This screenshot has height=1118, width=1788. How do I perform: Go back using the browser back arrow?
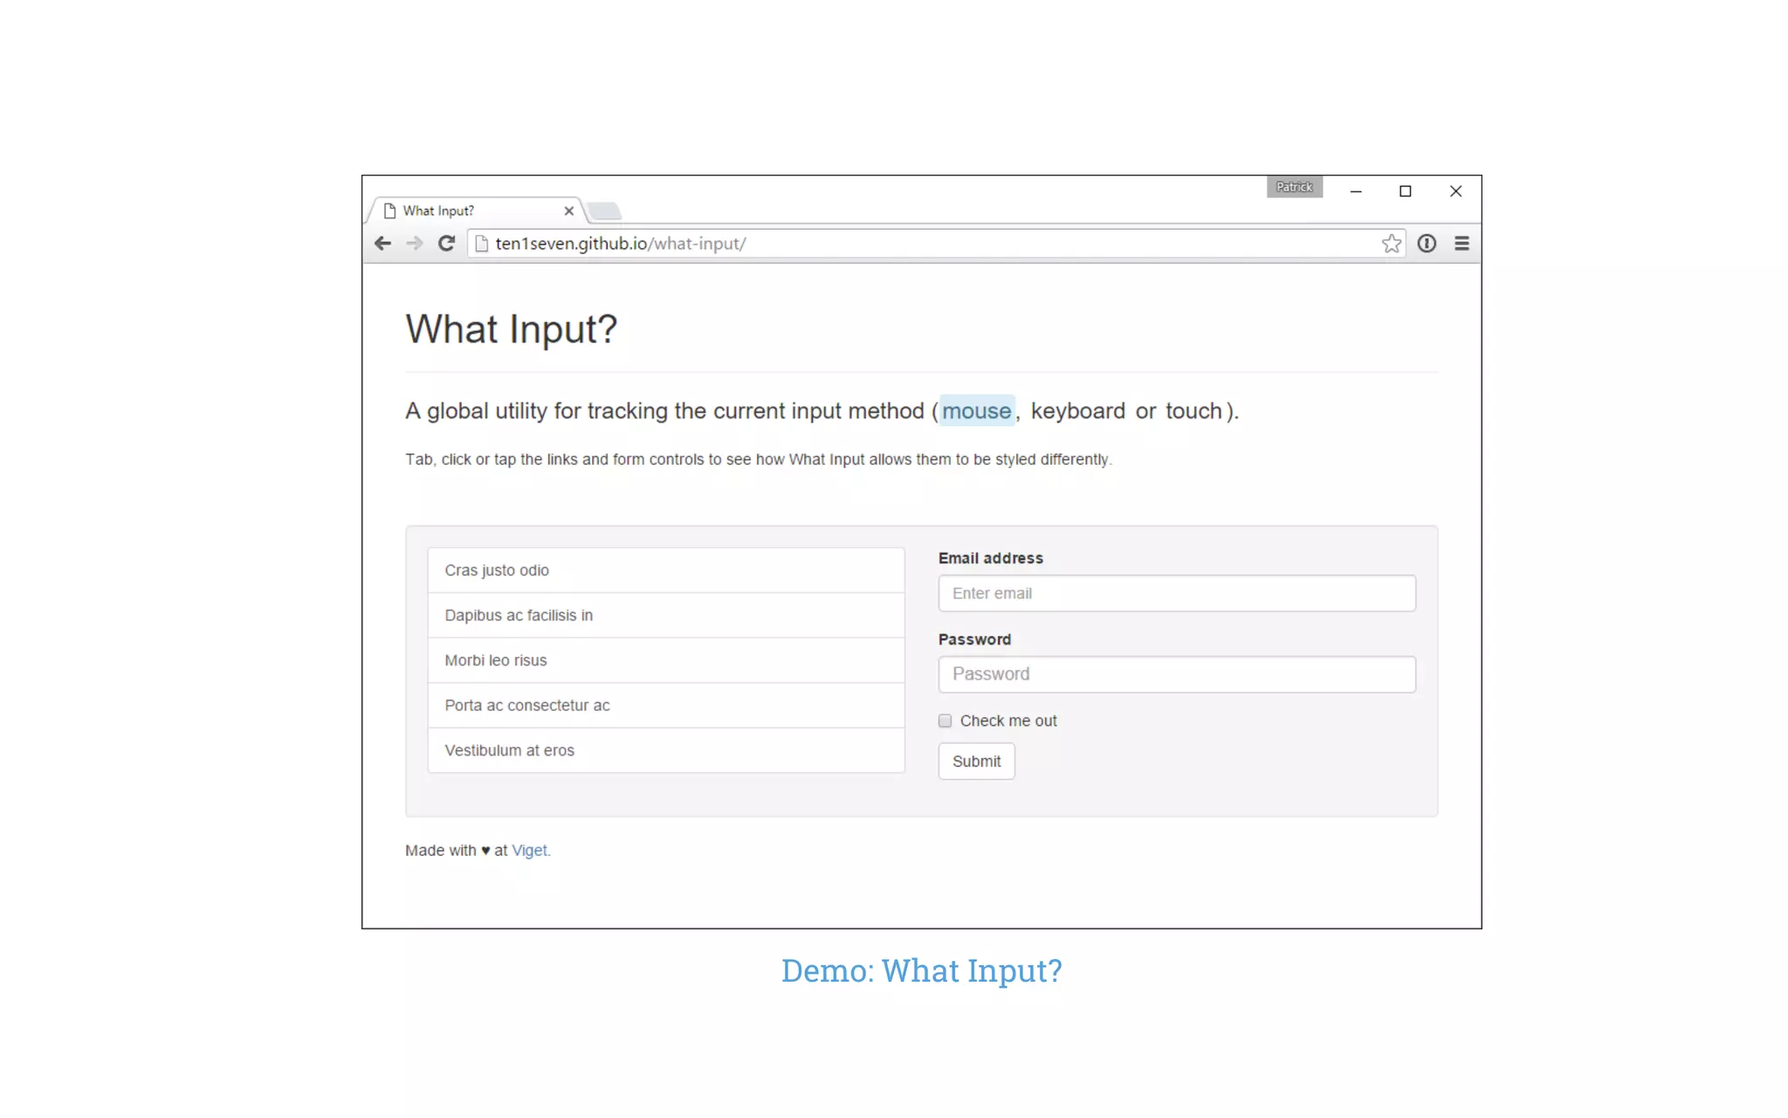coord(382,244)
